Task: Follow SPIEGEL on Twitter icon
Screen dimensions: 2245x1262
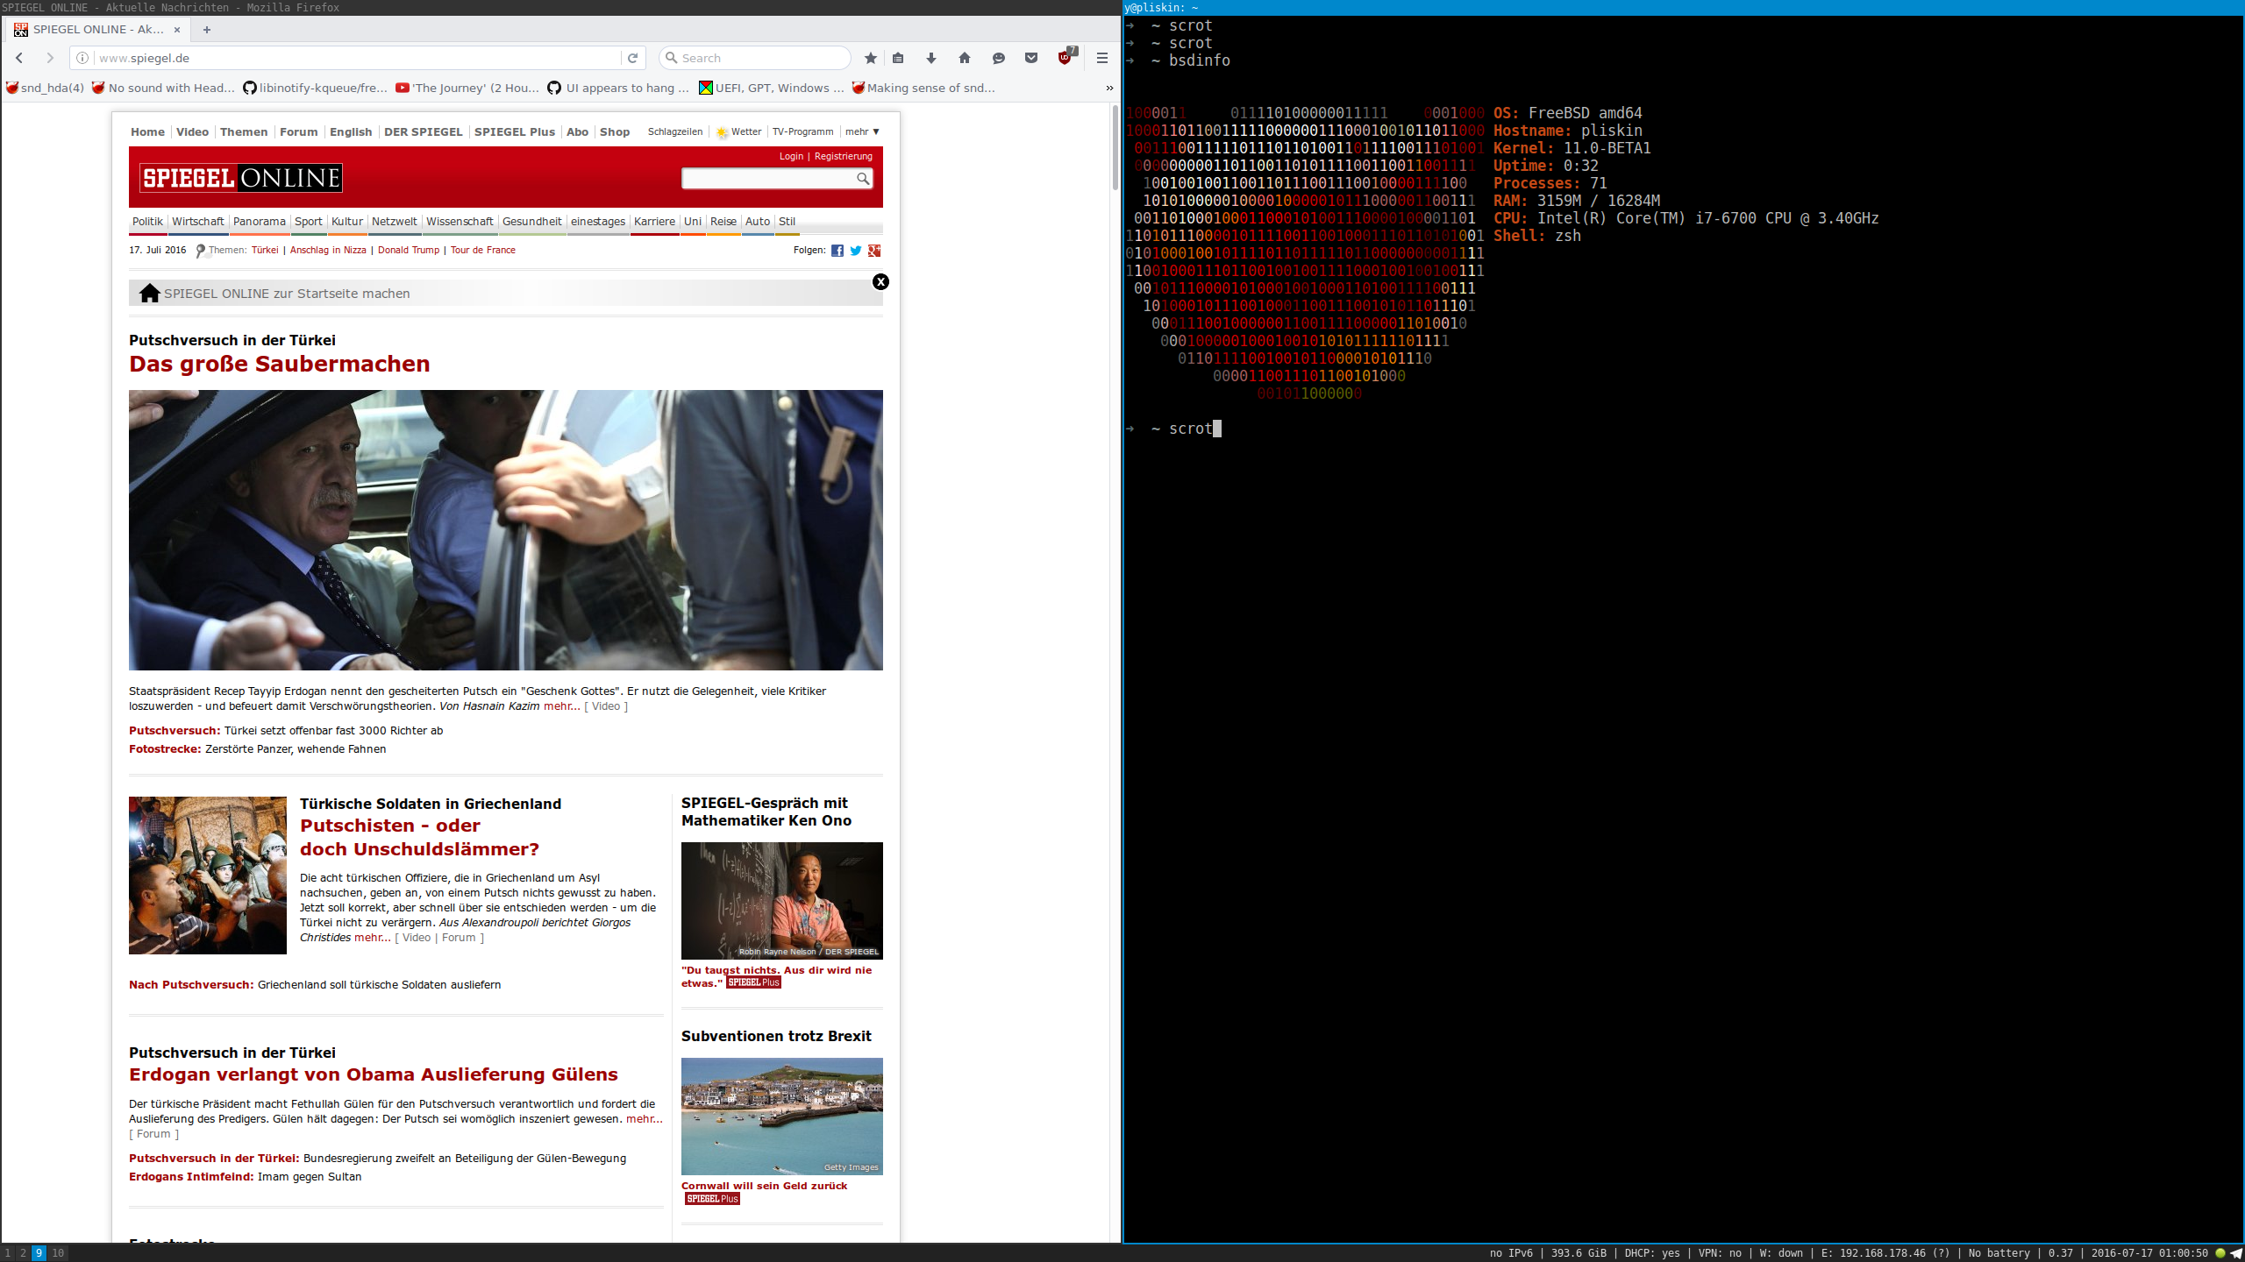Action: click(856, 251)
